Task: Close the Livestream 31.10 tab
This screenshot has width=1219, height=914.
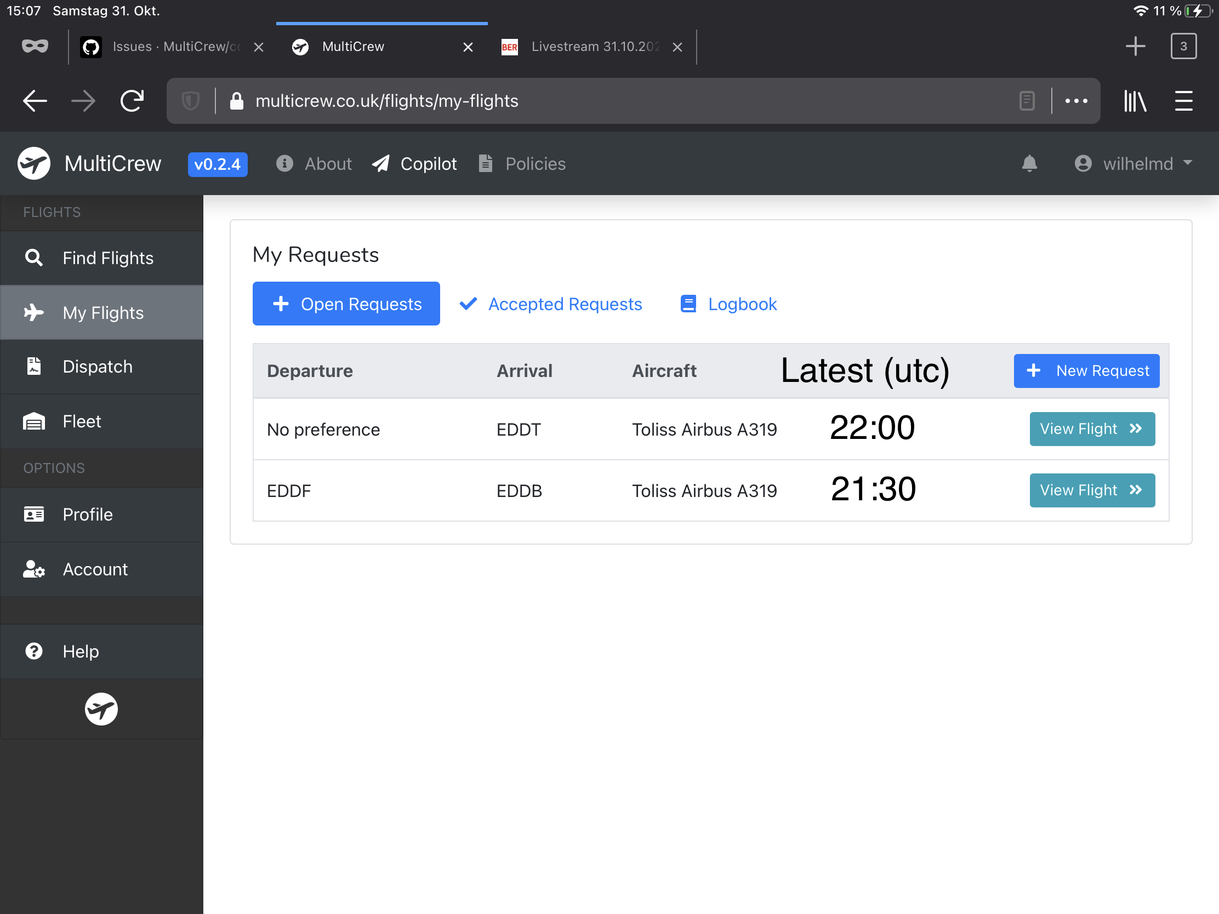Action: [677, 47]
